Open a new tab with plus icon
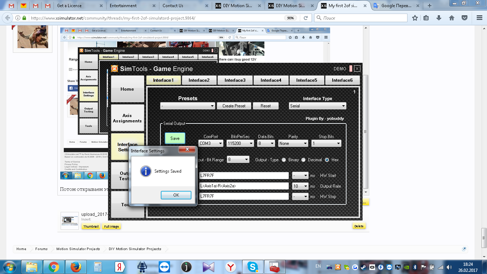This screenshot has height=274, width=487. (x=430, y=6)
